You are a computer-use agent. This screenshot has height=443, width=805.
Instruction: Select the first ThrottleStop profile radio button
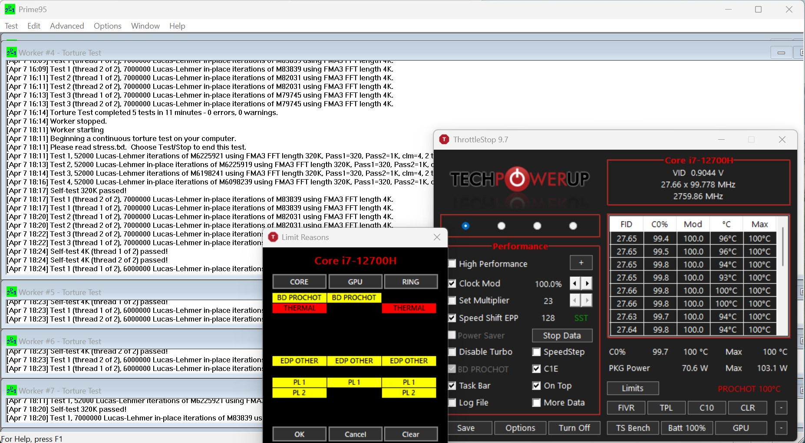(465, 226)
